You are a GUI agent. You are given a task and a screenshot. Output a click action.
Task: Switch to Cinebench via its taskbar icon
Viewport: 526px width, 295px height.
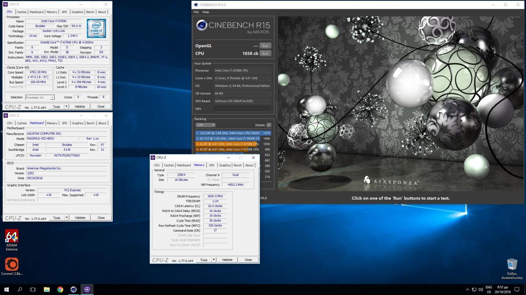tap(74, 289)
